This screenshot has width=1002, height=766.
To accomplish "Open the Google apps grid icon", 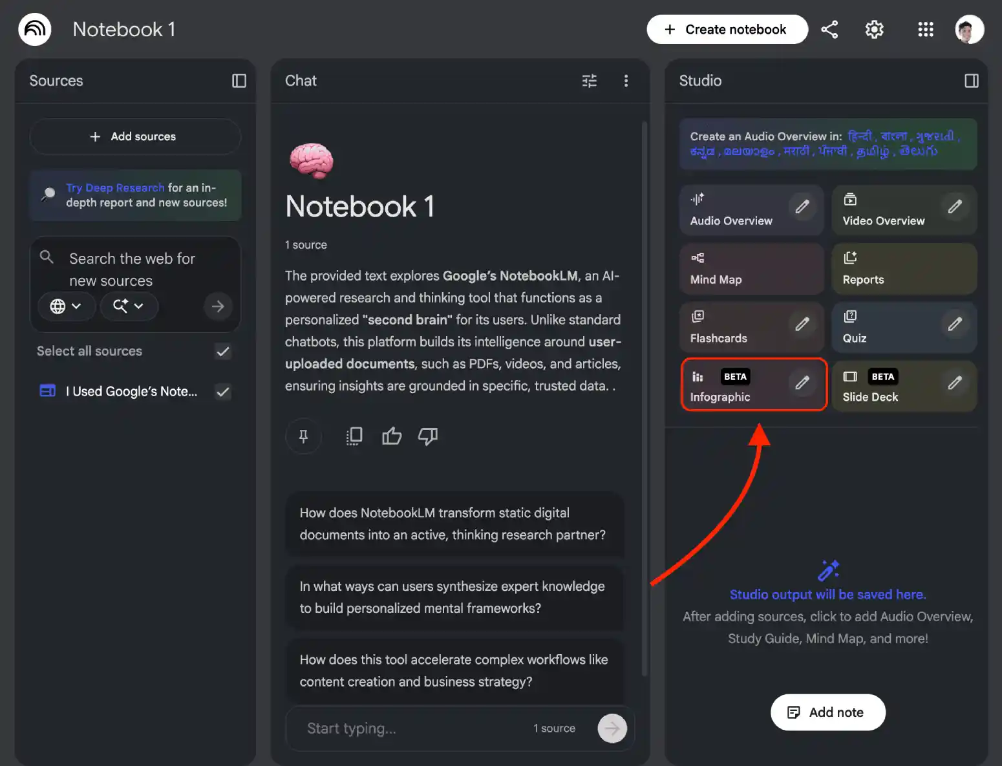I will pos(925,30).
